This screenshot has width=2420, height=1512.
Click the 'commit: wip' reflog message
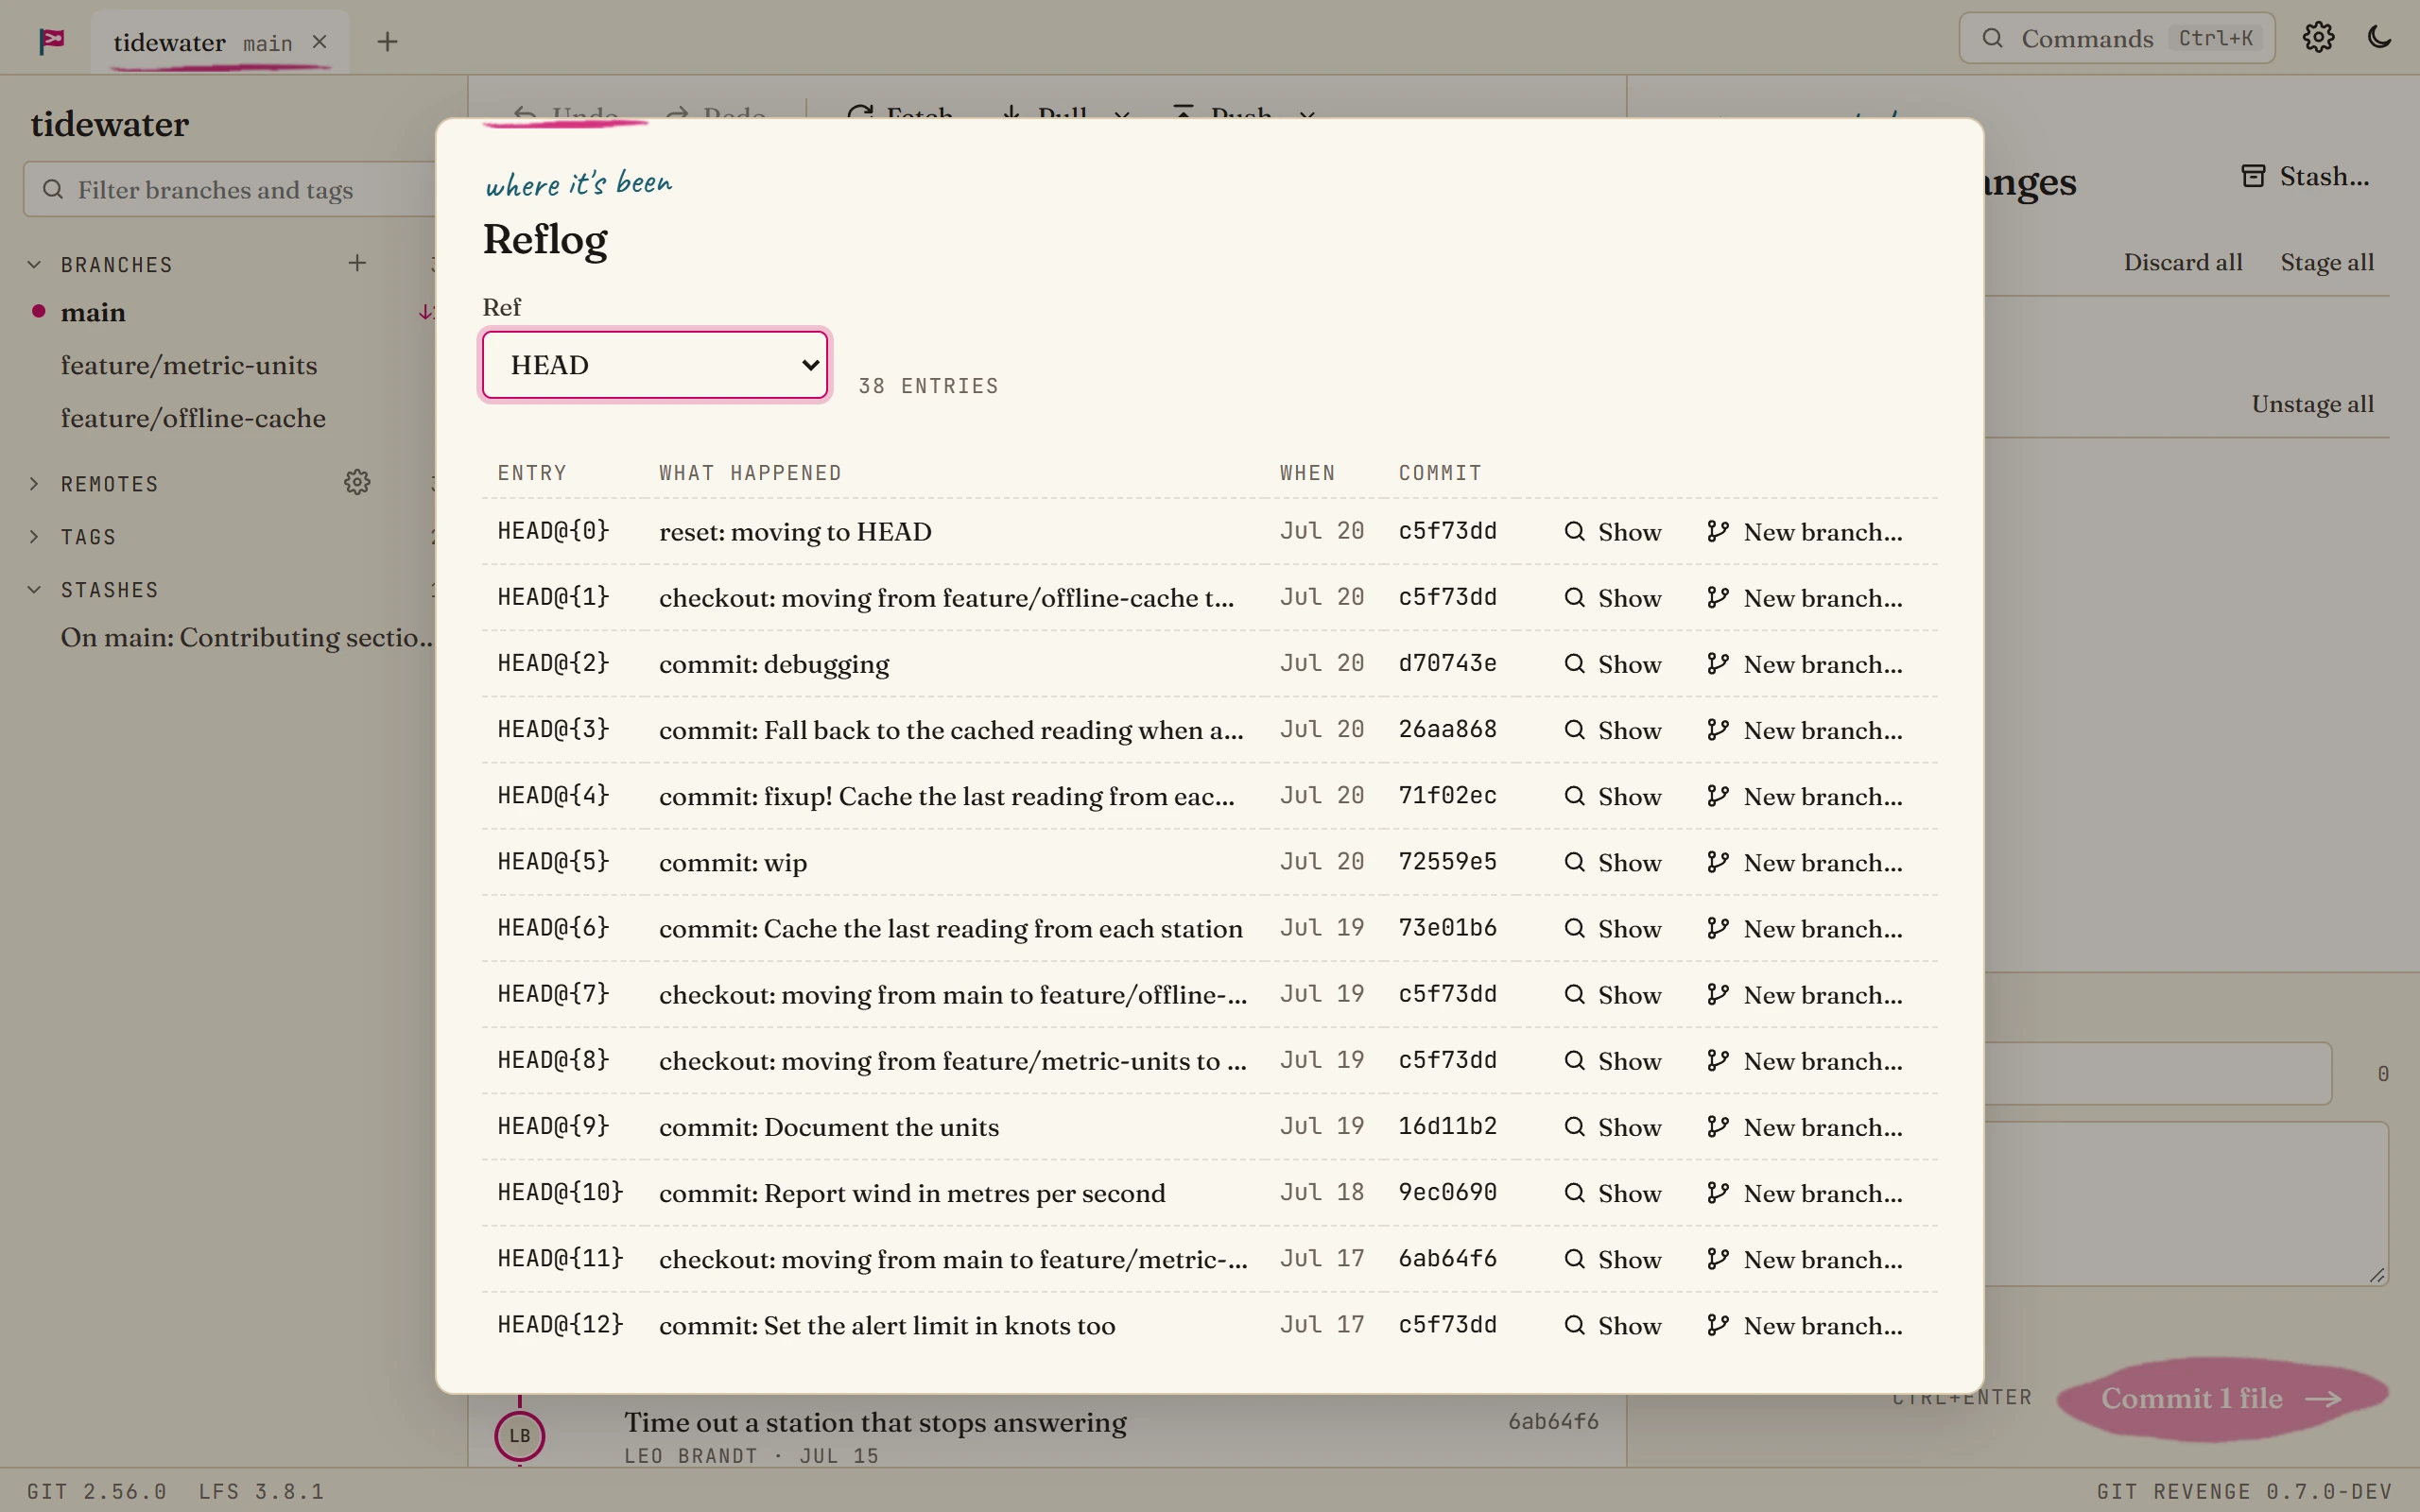pos(733,863)
